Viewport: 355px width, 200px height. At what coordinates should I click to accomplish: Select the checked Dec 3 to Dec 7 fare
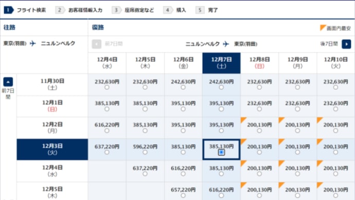click(x=221, y=153)
